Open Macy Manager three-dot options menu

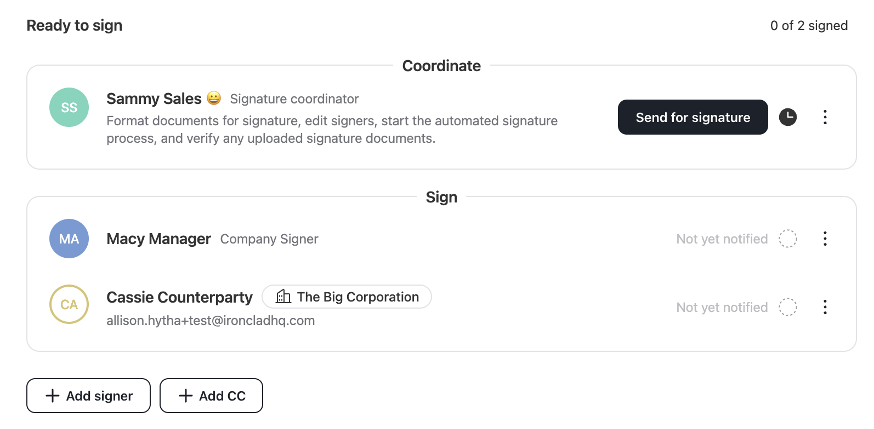point(825,239)
